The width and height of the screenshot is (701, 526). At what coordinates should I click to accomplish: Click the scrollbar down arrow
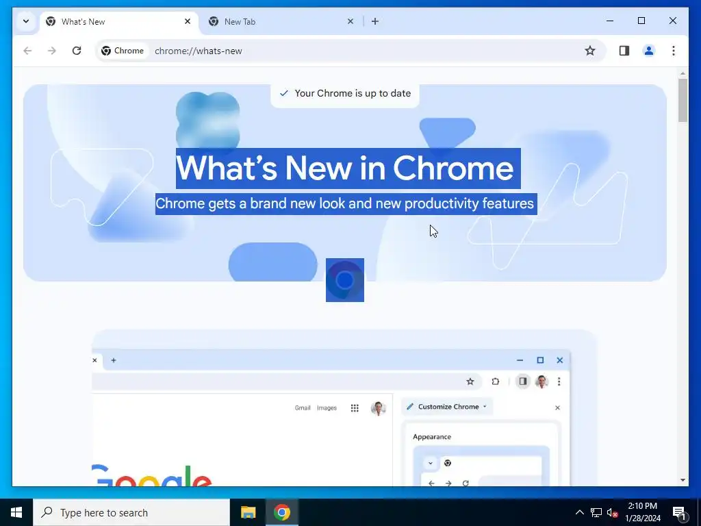point(683,480)
